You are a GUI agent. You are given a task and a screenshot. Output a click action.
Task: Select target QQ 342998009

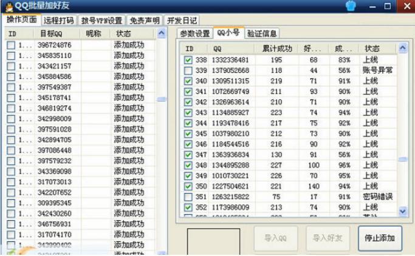coord(55,119)
